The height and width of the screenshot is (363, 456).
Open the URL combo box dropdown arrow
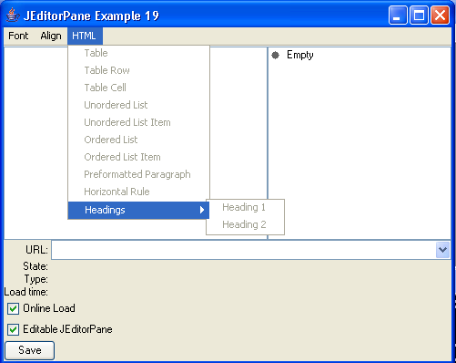click(442, 250)
